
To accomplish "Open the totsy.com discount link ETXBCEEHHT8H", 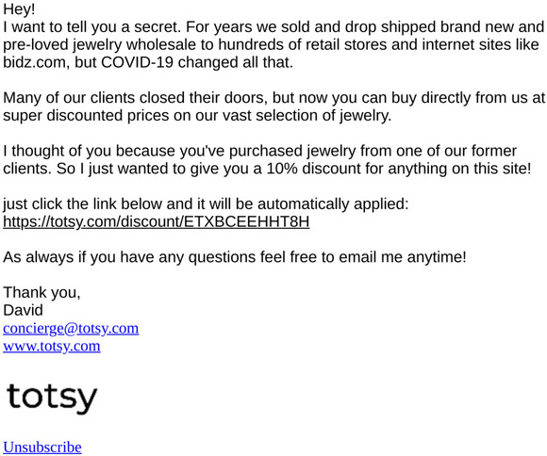I will tap(157, 221).
